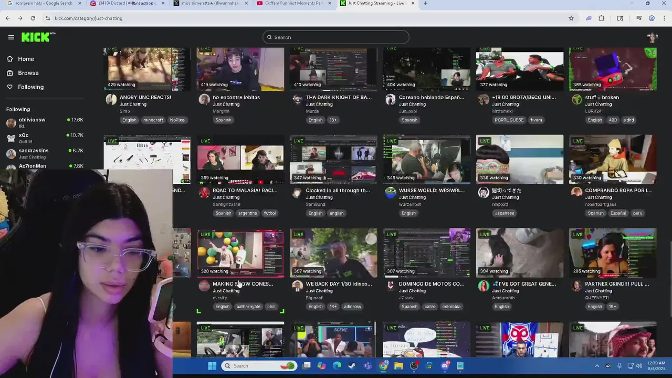
Task: Reload the Kick page
Action: click(x=33, y=18)
